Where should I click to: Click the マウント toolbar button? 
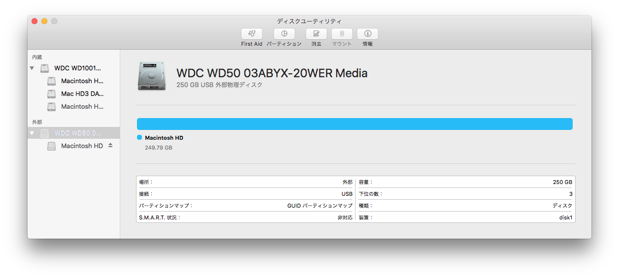pyautogui.click(x=342, y=34)
